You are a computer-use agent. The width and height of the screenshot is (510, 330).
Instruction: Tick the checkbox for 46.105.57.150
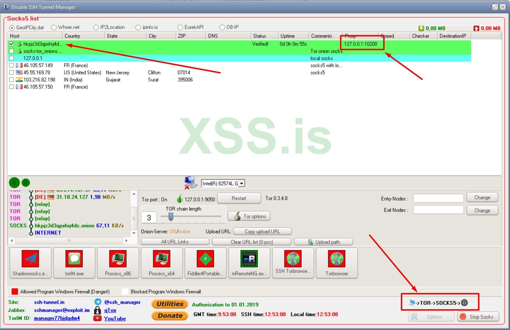click(12, 87)
